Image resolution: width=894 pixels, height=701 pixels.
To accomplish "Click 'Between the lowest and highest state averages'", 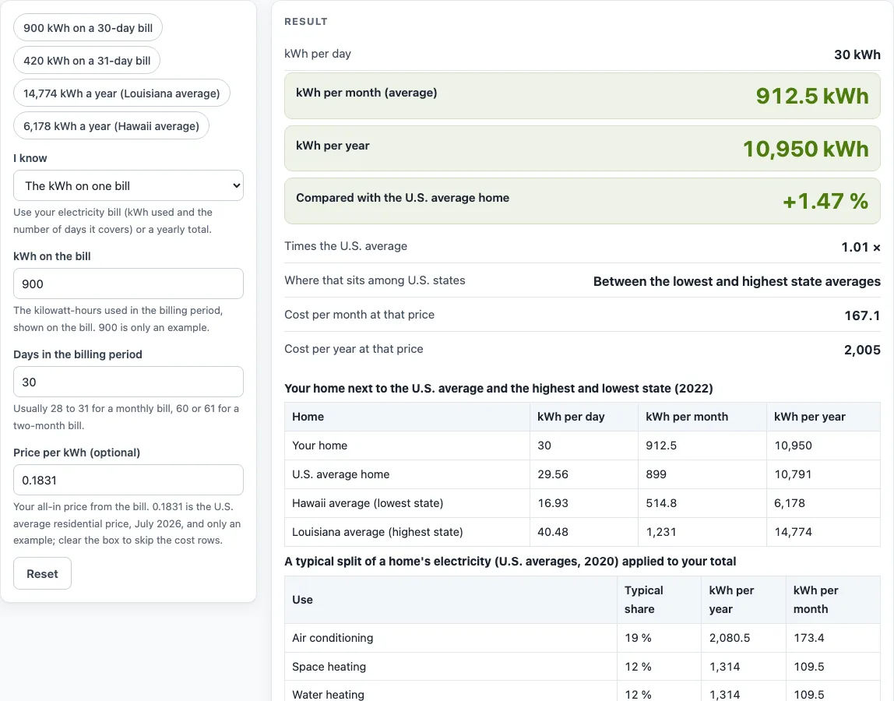I will click(x=737, y=281).
